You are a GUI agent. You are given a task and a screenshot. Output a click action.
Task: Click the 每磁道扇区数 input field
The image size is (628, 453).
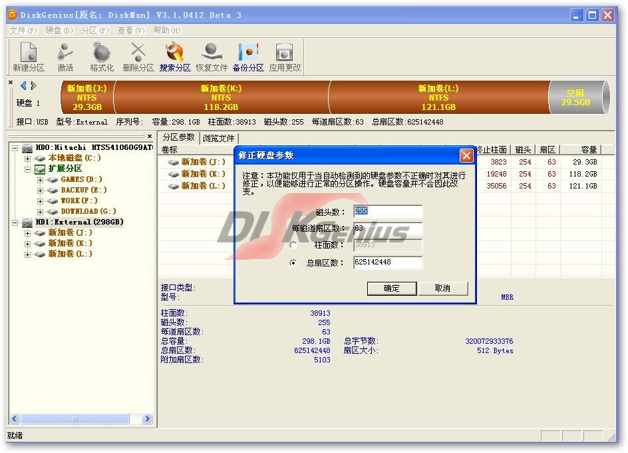tap(388, 228)
